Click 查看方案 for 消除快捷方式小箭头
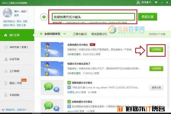The height and width of the screenshot is (114, 171). pyautogui.click(x=156, y=87)
